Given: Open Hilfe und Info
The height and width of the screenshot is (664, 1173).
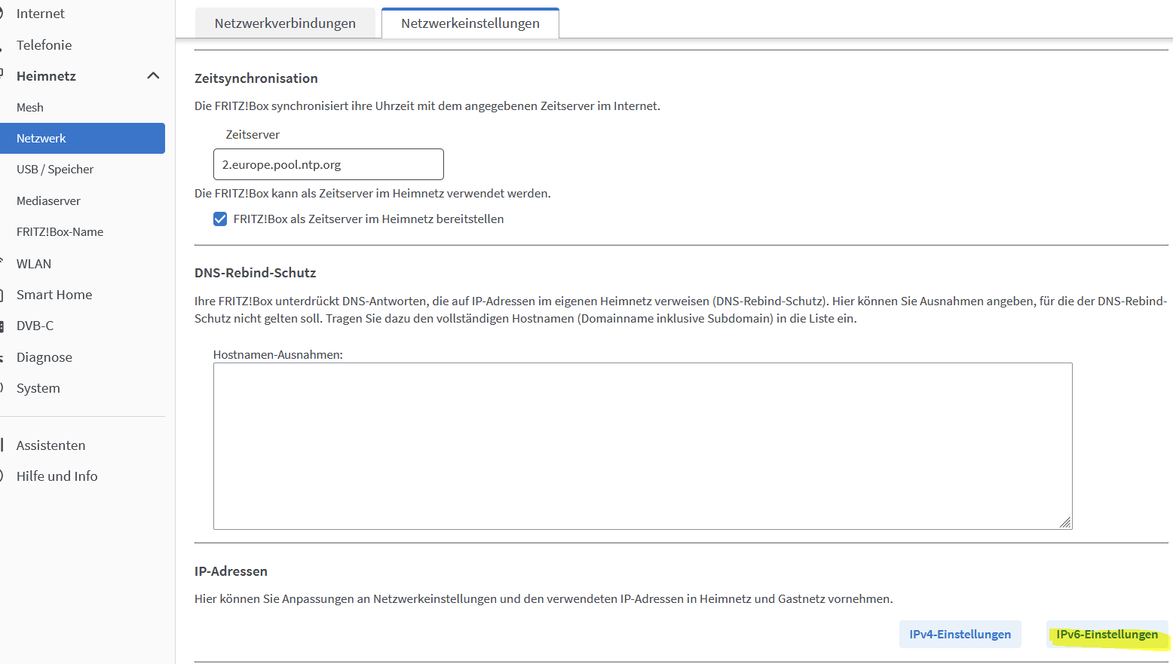Looking at the screenshot, I should tap(57, 476).
